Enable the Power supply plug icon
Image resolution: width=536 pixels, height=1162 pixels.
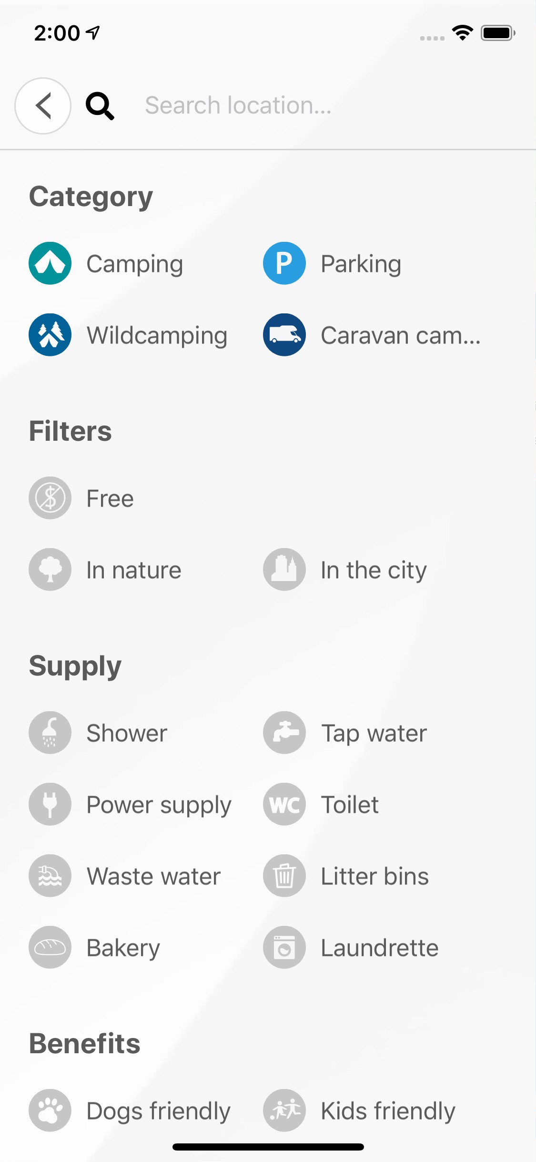[50, 804]
